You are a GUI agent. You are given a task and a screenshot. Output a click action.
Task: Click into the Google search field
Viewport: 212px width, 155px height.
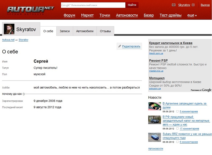[93, 5]
